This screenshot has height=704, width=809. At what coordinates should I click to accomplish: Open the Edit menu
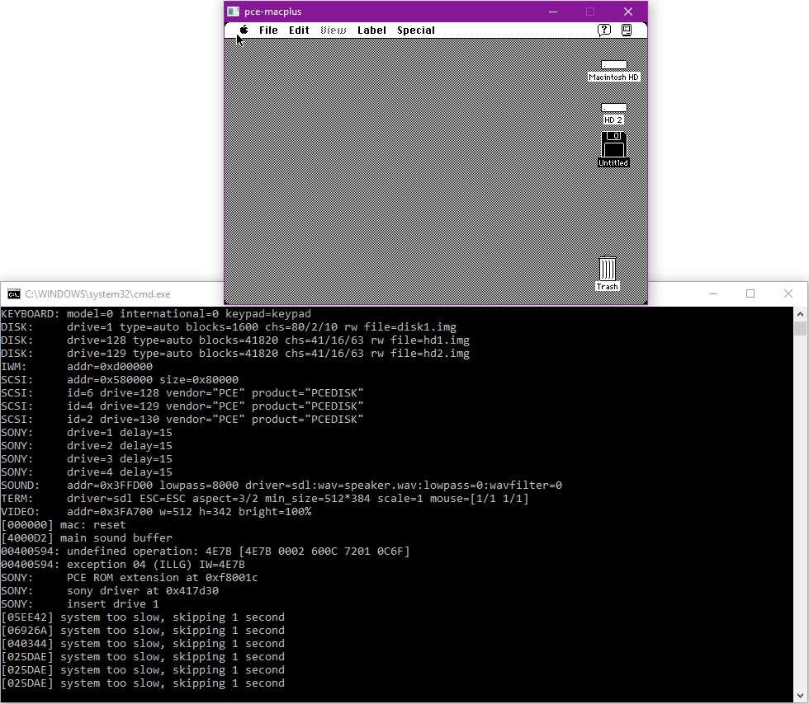click(x=299, y=31)
